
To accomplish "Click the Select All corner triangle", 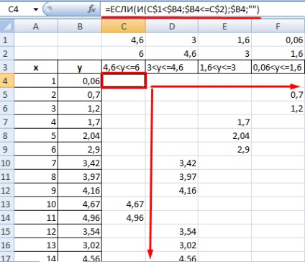I will click(x=7, y=26).
